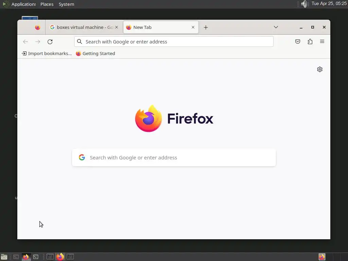This screenshot has height=261, width=348.
Task: Close the boxes virtual machine tab
Action: (117, 27)
